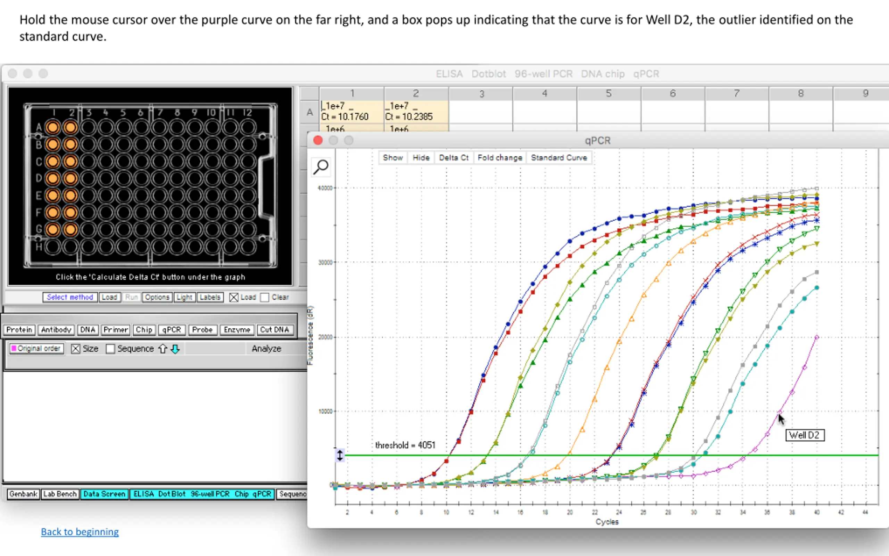The image size is (889, 556).
Task: Enable the Clear checkbox
Action: 265,297
